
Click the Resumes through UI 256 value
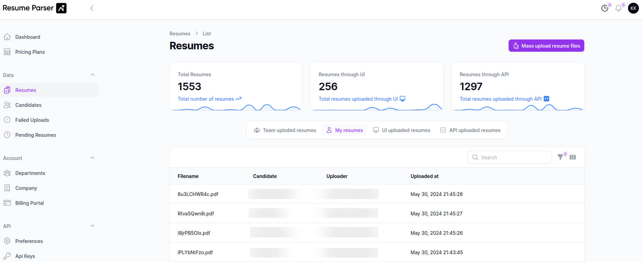pos(328,86)
